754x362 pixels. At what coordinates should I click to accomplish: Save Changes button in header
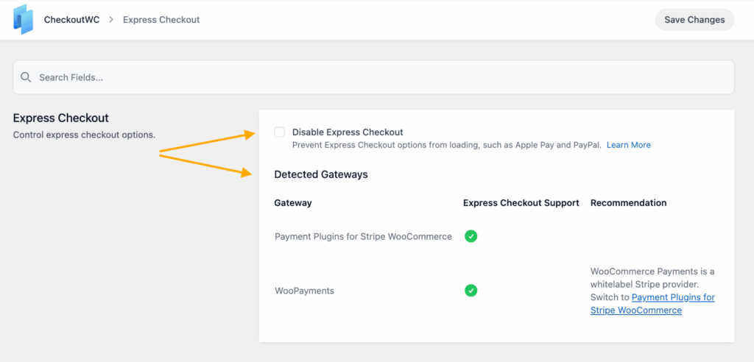[x=694, y=20]
